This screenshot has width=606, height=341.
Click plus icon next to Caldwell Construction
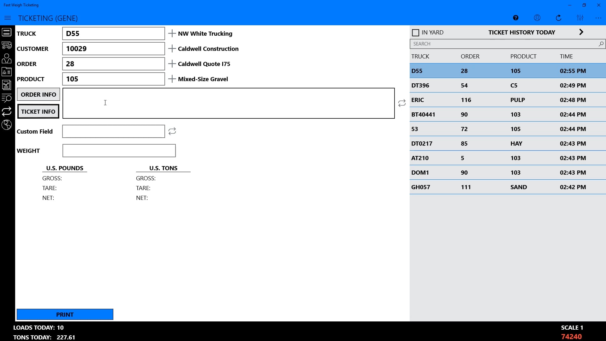point(172,49)
